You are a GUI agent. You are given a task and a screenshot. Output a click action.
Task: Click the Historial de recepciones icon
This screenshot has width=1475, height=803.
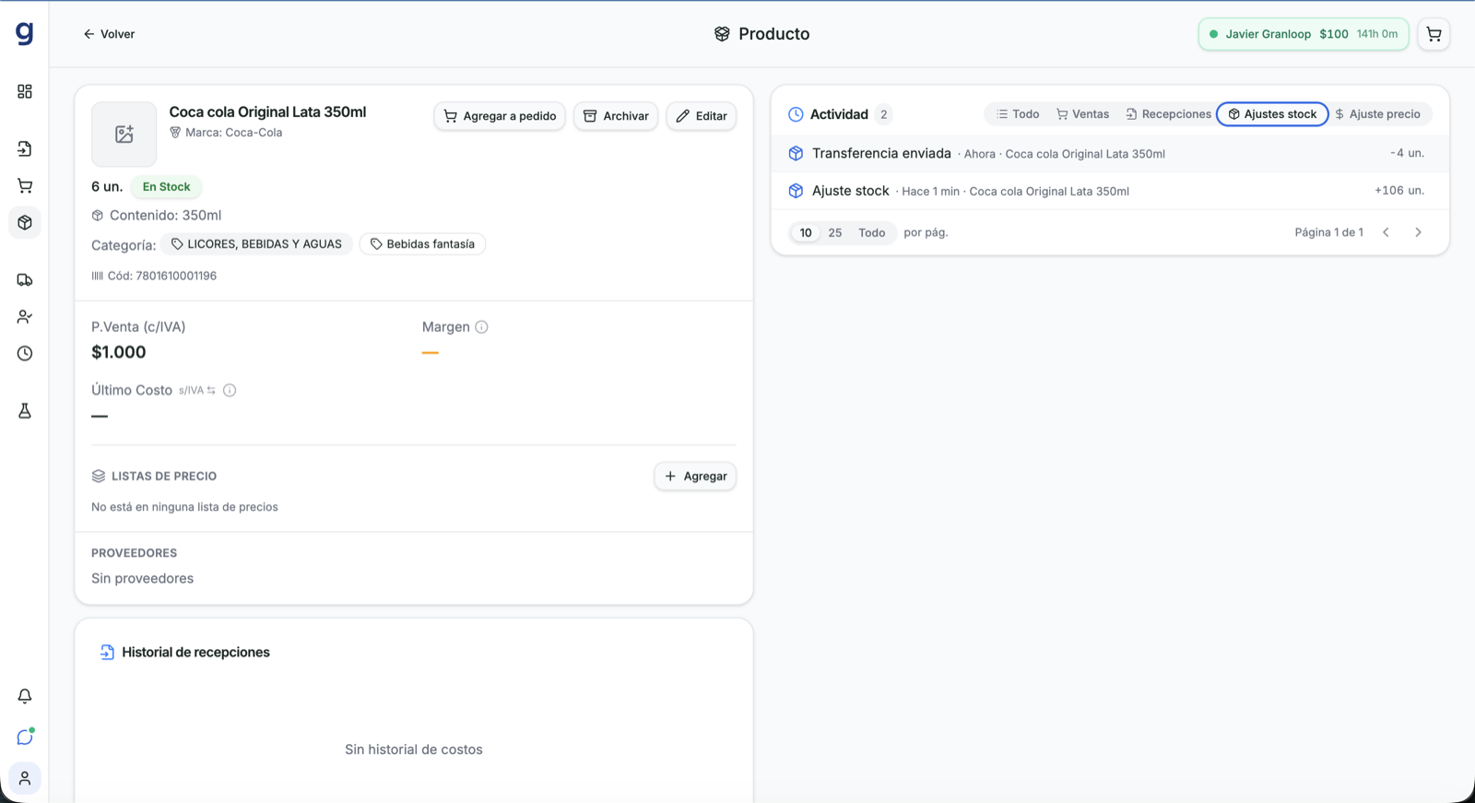pyautogui.click(x=107, y=653)
